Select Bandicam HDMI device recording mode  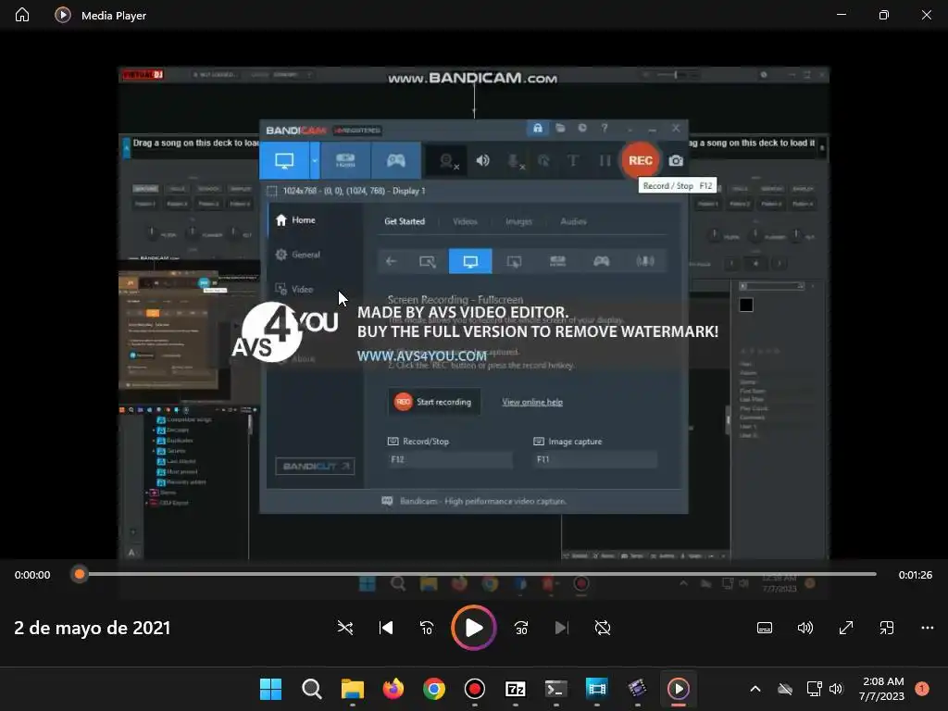[x=346, y=160]
